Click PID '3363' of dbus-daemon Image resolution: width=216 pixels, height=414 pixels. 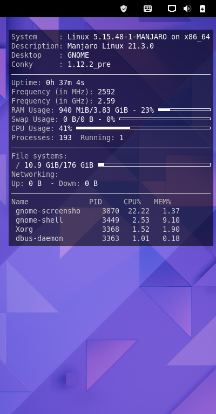[x=111, y=239]
